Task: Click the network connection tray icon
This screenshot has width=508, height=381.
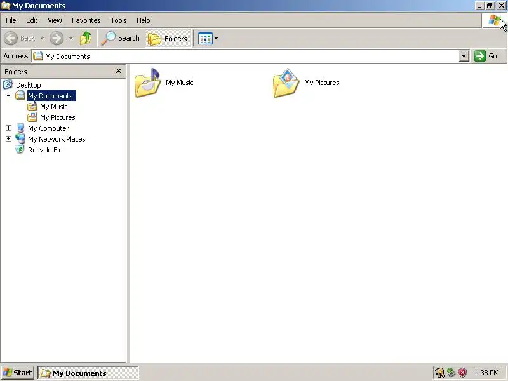Action: pos(451,373)
